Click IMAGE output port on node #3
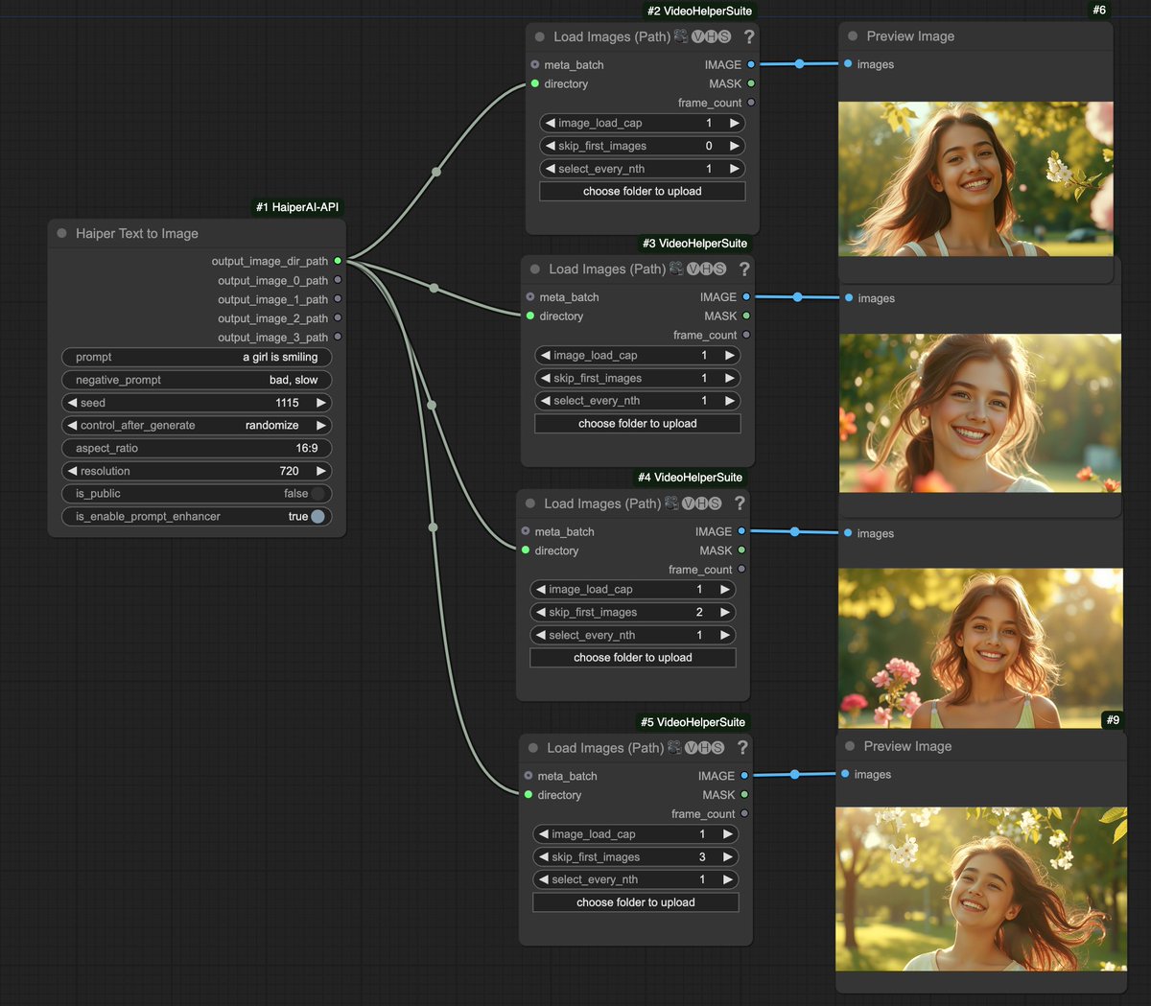 tap(746, 297)
